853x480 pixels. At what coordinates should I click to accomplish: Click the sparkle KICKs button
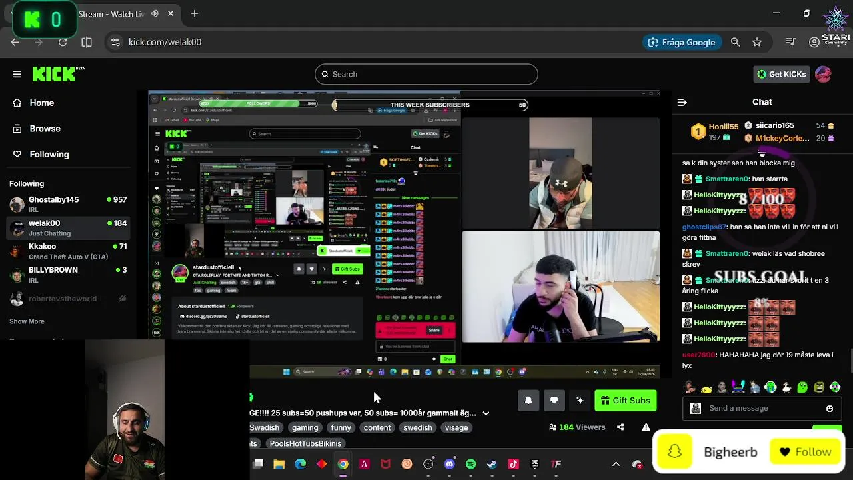click(x=580, y=400)
